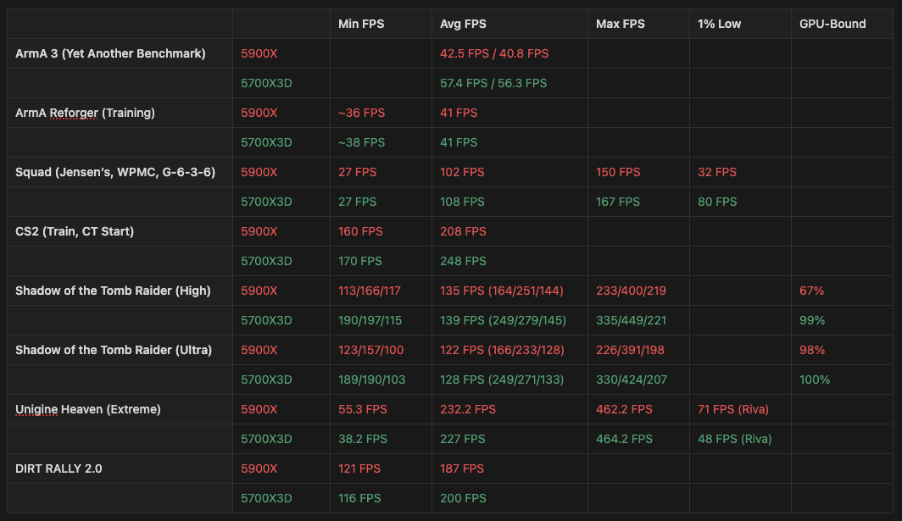
Task: Select the CS2 (Train, CT Start) label
Action: point(75,231)
